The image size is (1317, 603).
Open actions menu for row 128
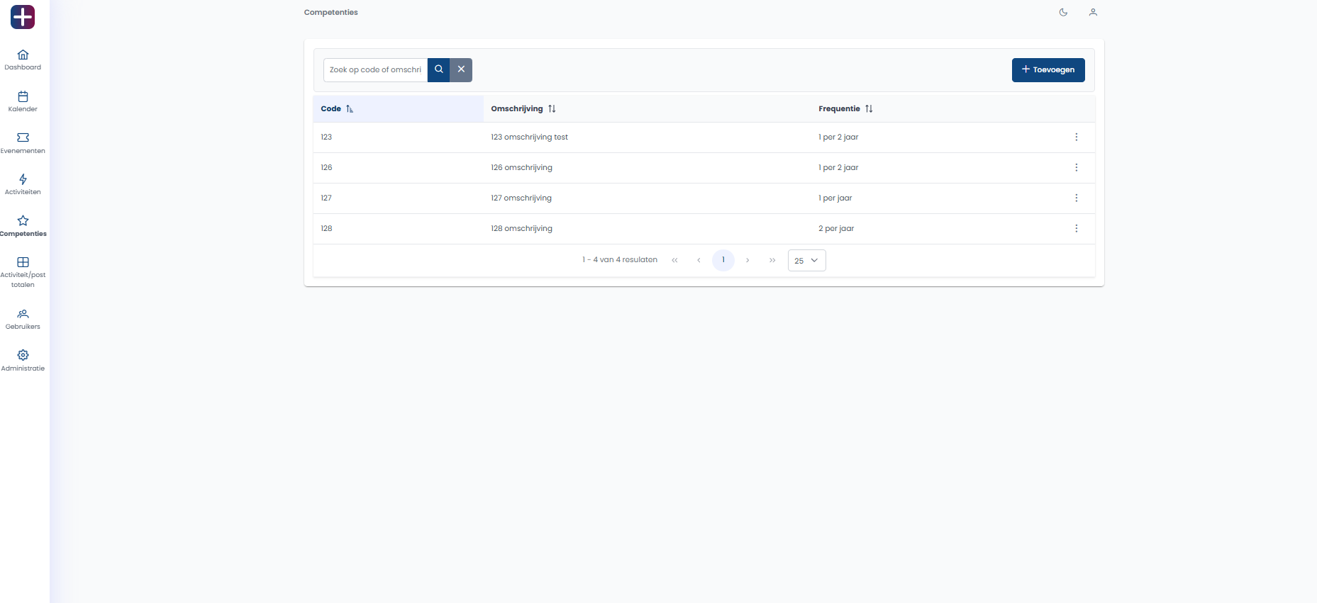click(x=1076, y=229)
